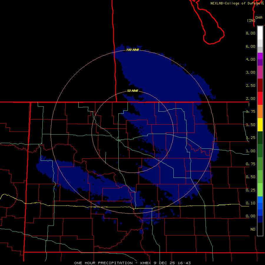Screen dimensions: 265x265
Task: Pick the navy swatch just below 0.00
Action: (x=260, y=219)
